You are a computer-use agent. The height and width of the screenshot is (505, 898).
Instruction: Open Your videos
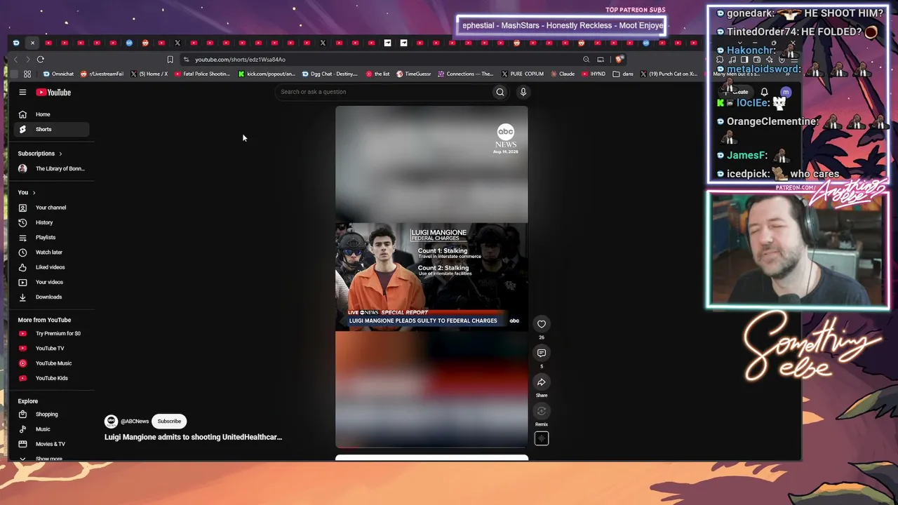tap(49, 282)
